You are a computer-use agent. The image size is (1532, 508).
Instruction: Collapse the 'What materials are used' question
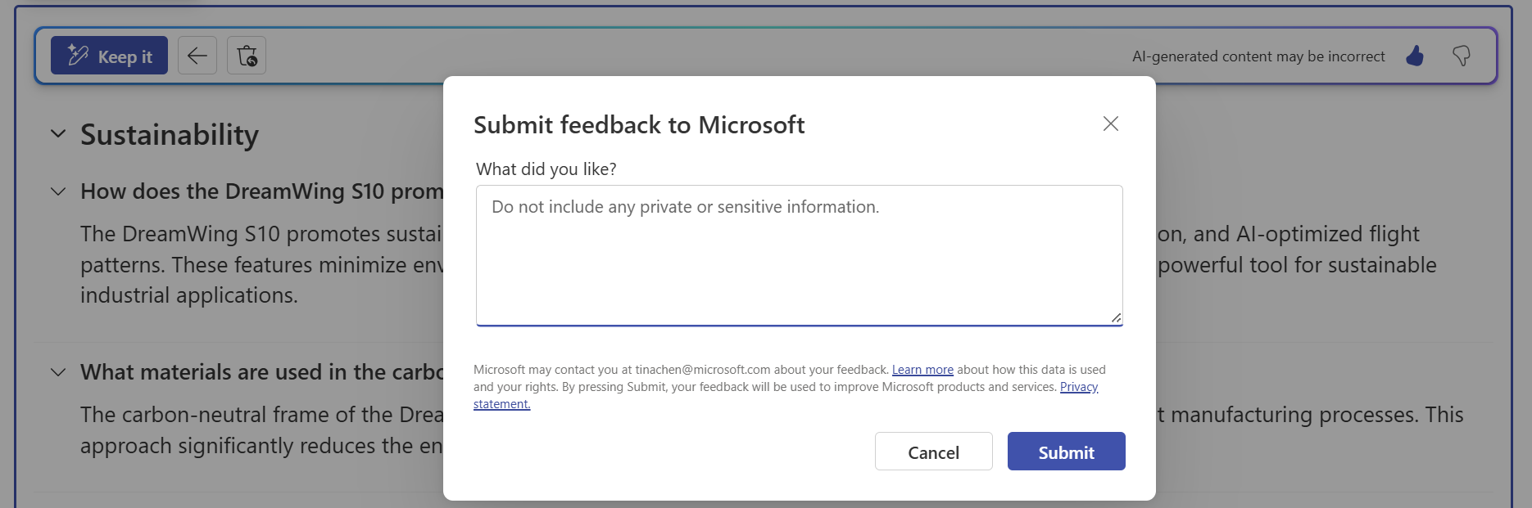tap(58, 372)
